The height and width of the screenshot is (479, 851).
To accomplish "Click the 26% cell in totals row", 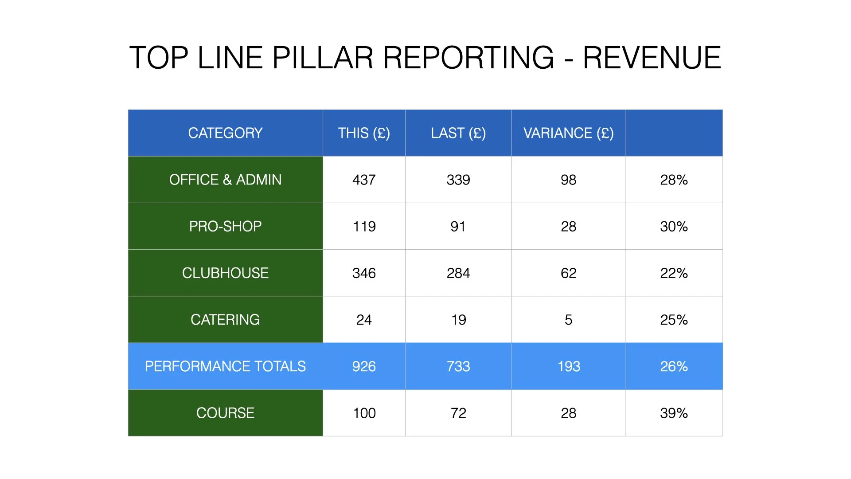I will (x=674, y=366).
